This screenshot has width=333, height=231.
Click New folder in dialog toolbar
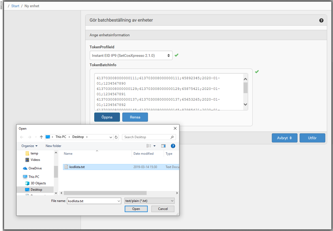53,146
